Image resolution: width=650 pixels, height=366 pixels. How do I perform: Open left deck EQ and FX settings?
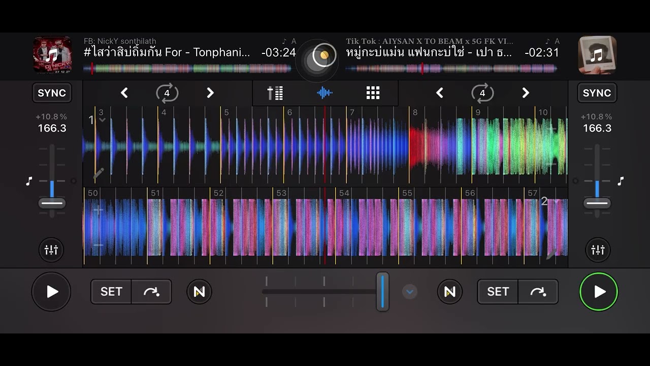point(51,250)
